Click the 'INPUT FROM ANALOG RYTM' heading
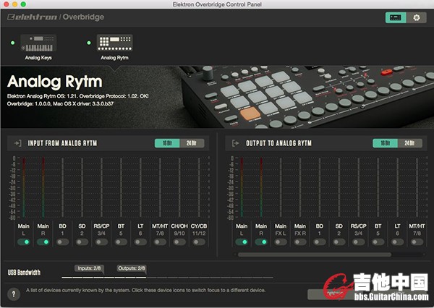 pos(62,143)
